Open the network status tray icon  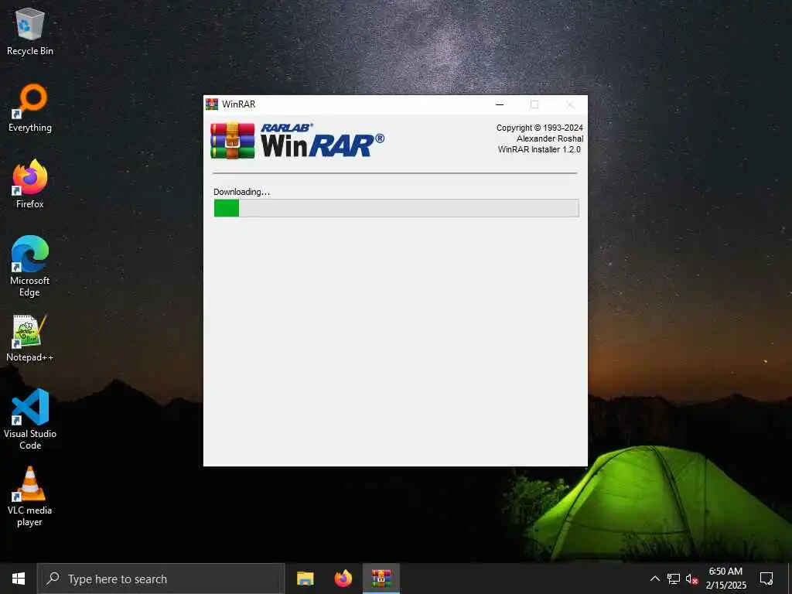click(674, 579)
